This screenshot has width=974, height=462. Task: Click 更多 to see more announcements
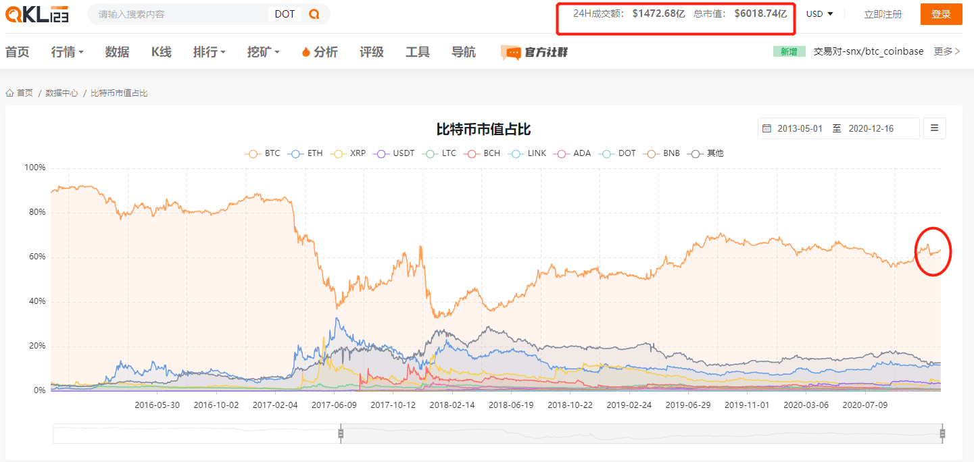click(x=947, y=51)
